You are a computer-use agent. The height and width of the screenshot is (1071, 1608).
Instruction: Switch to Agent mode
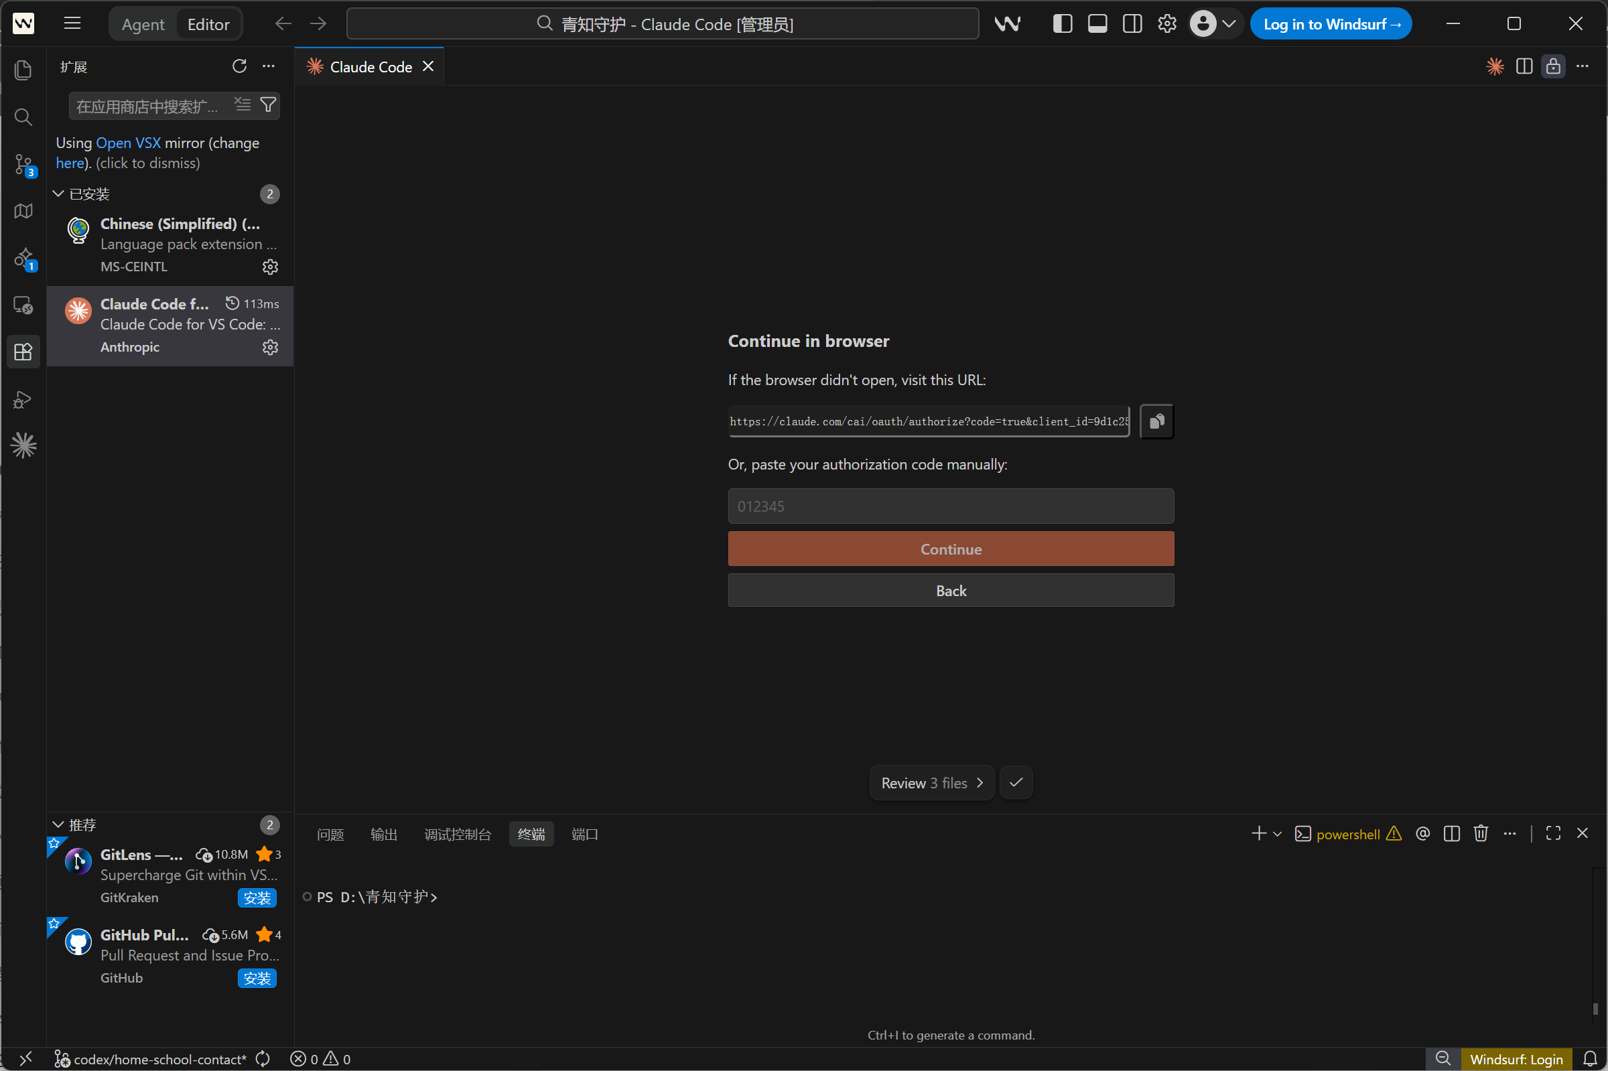(x=143, y=25)
